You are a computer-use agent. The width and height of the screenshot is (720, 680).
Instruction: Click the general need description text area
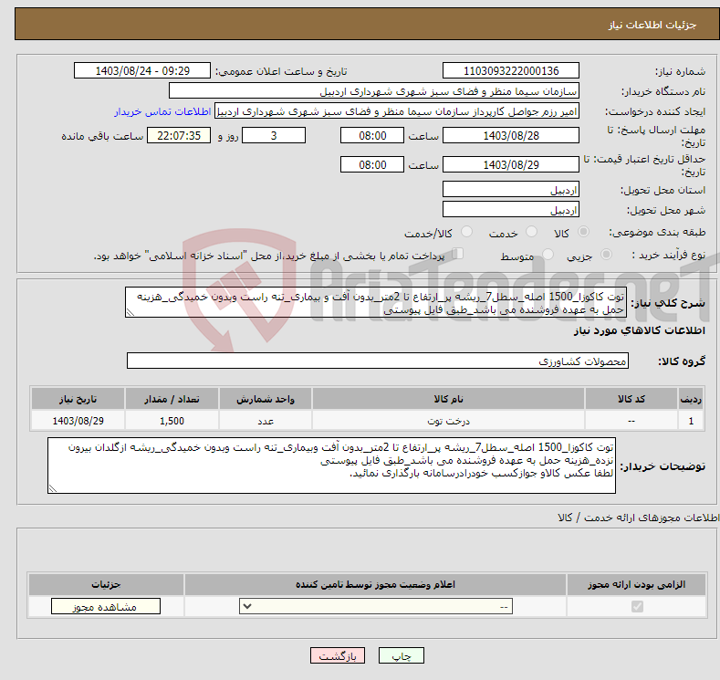click(376, 302)
